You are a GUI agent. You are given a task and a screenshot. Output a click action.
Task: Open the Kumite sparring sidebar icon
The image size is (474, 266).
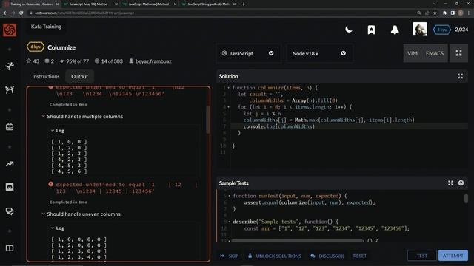point(10,89)
